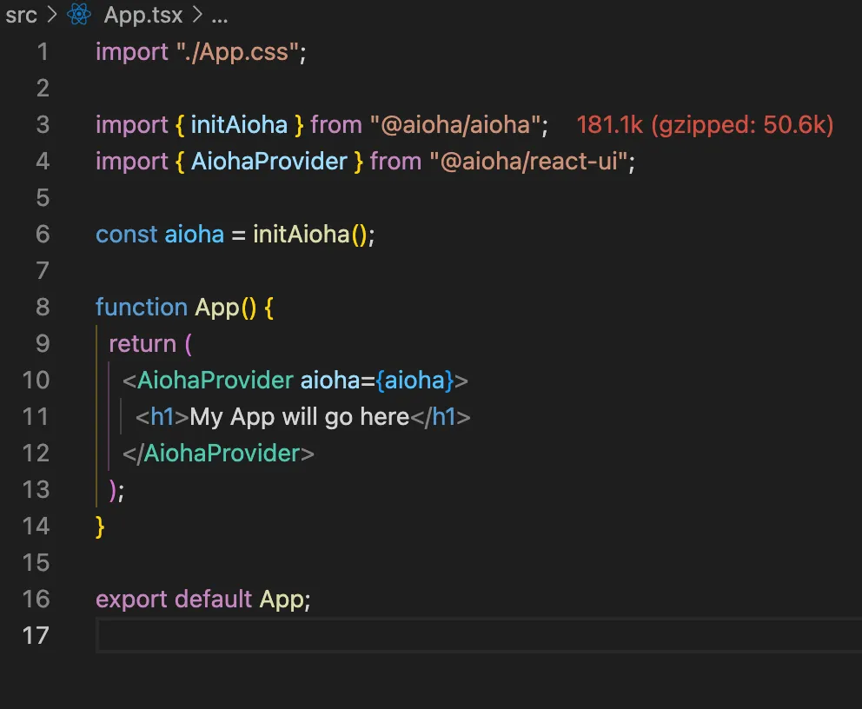Click the "./App.css" import string

(x=237, y=53)
